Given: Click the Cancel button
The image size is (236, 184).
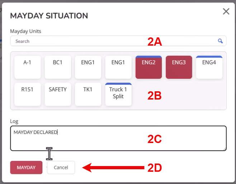Looking at the screenshot, I should tap(61, 167).
